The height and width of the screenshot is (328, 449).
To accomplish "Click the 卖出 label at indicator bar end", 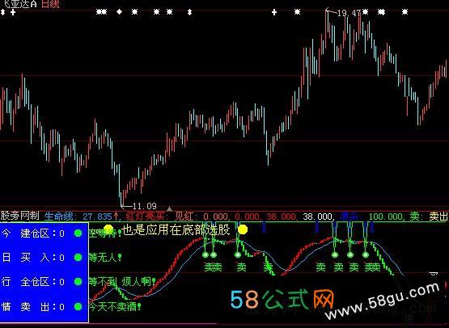I will click(438, 217).
